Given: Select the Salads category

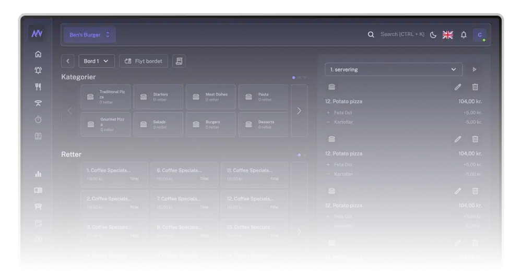Looking at the screenshot, I should 158,124.
